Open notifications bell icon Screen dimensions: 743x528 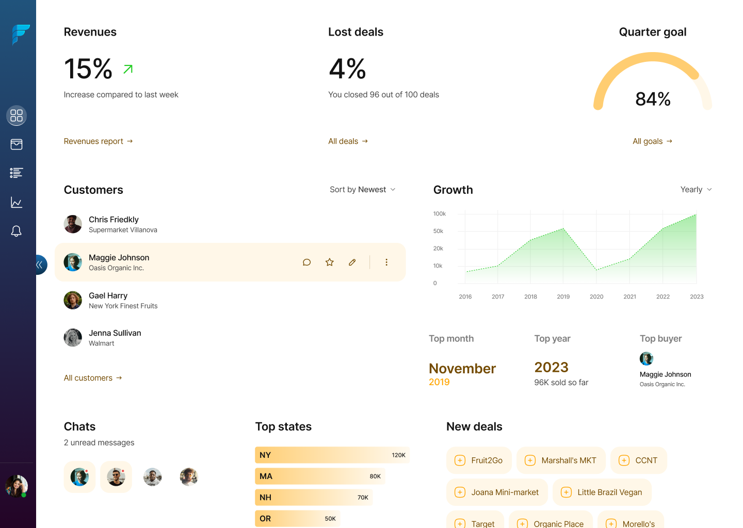point(17,231)
